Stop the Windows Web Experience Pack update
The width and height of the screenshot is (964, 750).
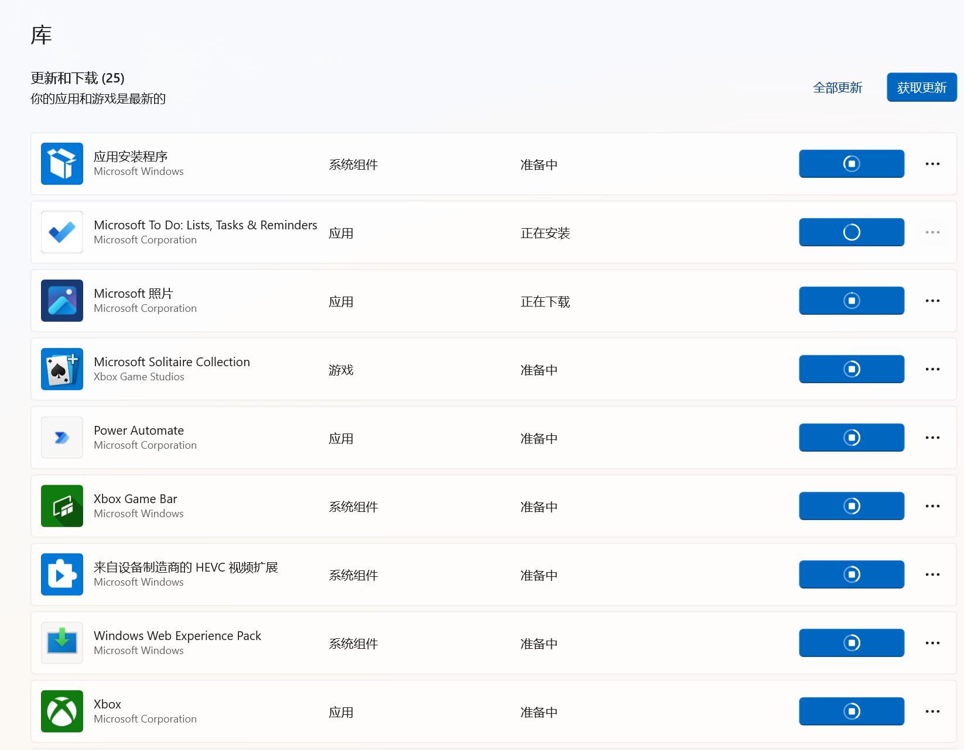(852, 643)
